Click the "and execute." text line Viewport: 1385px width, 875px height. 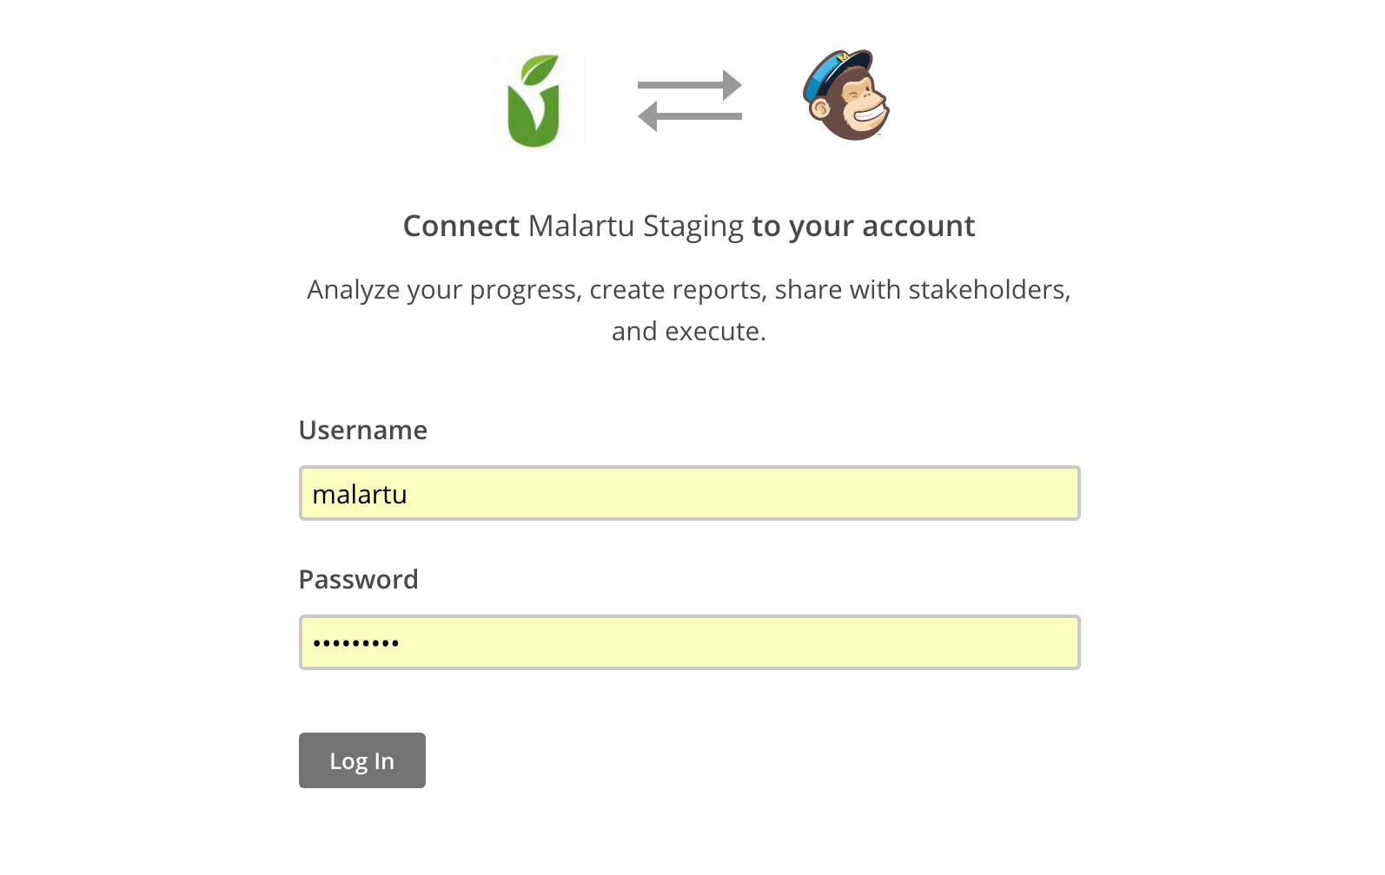[x=689, y=332]
